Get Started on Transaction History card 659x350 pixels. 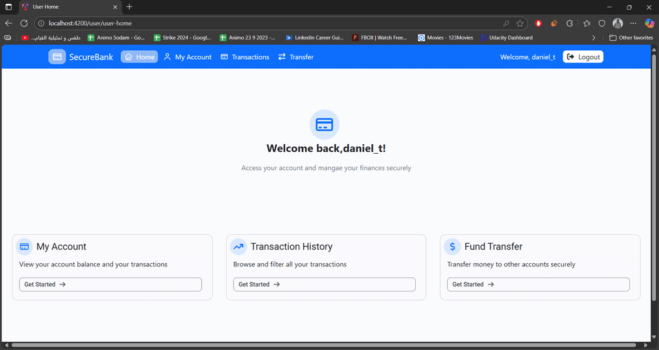click(324, 284)
